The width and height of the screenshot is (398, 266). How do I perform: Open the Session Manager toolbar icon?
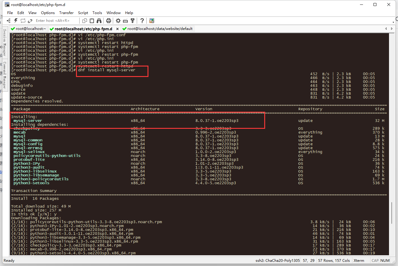tap(9, 21)
